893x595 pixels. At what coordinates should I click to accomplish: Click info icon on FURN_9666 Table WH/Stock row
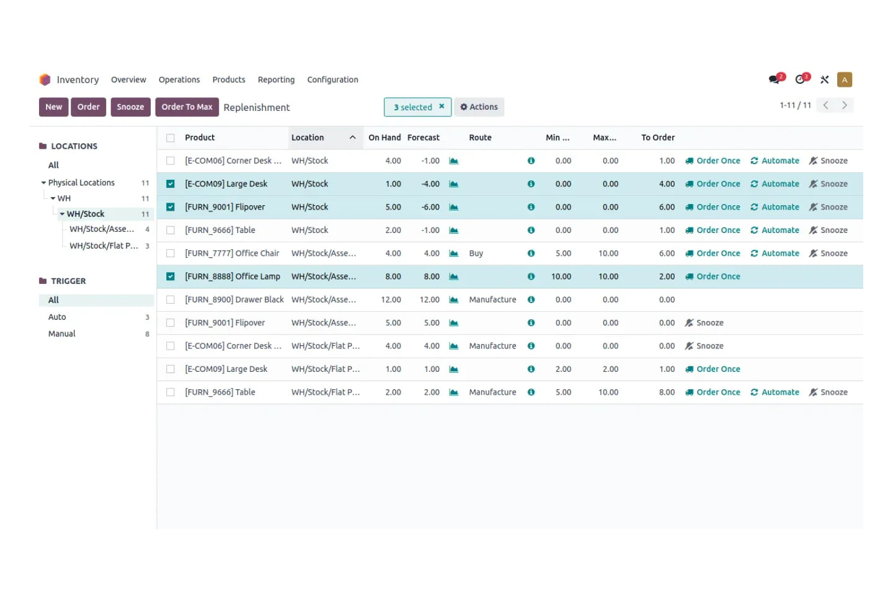[x=531, y=230]
